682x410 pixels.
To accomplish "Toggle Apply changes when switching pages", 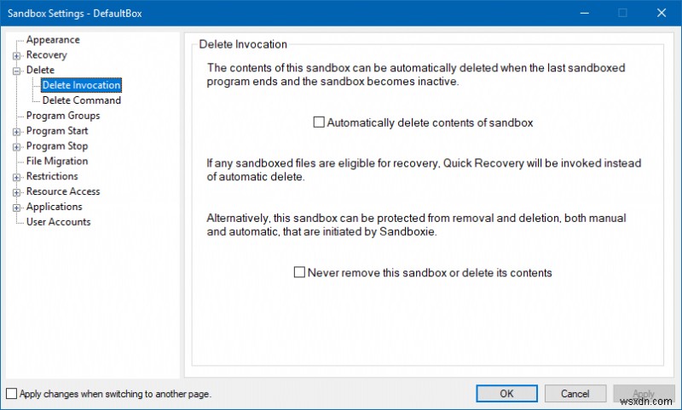I will (11, 394).
